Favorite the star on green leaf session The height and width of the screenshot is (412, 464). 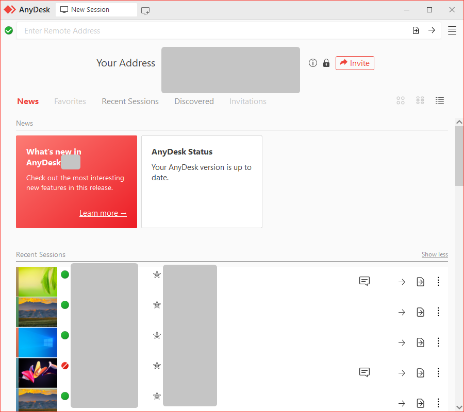point(157,274)
